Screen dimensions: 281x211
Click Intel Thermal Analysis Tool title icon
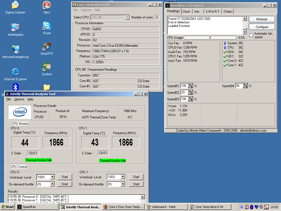(7, 94)
